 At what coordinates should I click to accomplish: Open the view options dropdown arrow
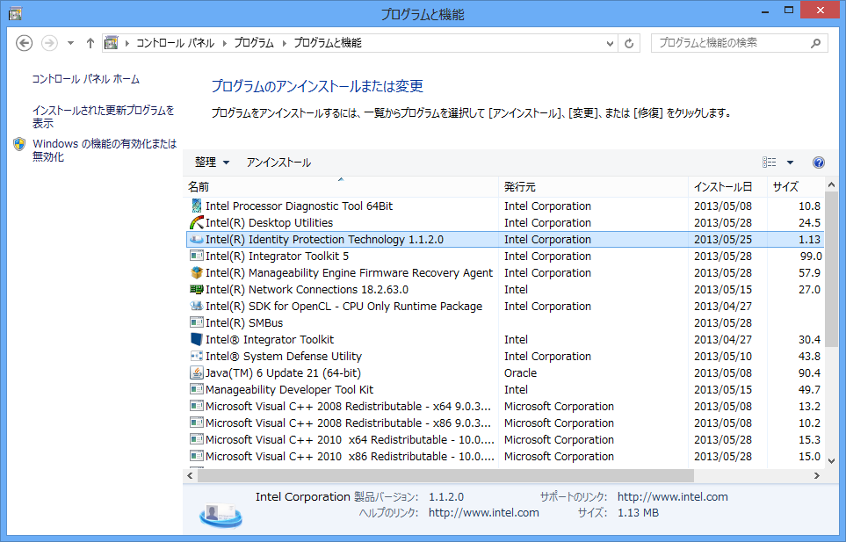[x=790, y=163]
